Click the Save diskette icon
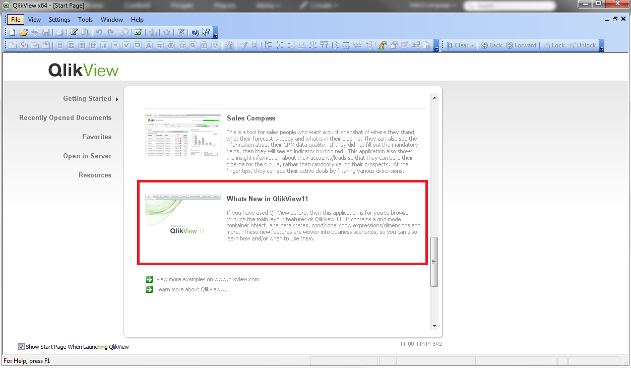The width and height of the screenshot is (631, 368). (x=46, y=32)
